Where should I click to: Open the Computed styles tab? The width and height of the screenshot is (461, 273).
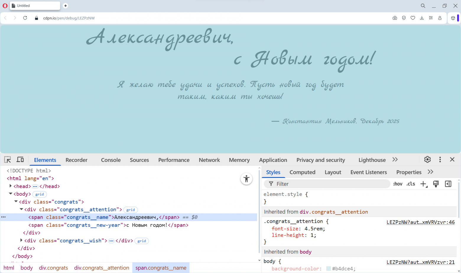302,172
